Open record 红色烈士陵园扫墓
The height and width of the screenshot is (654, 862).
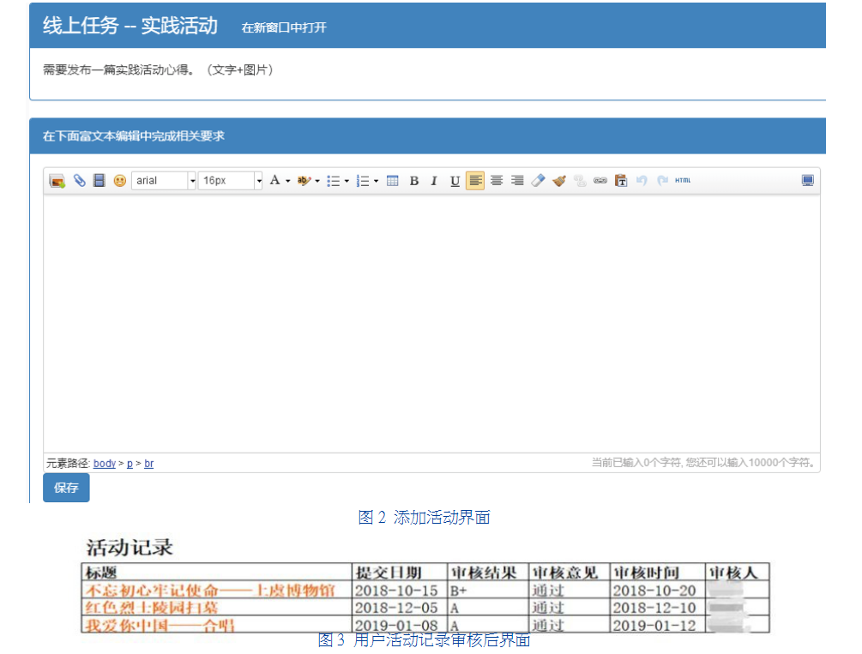point(151,608)
